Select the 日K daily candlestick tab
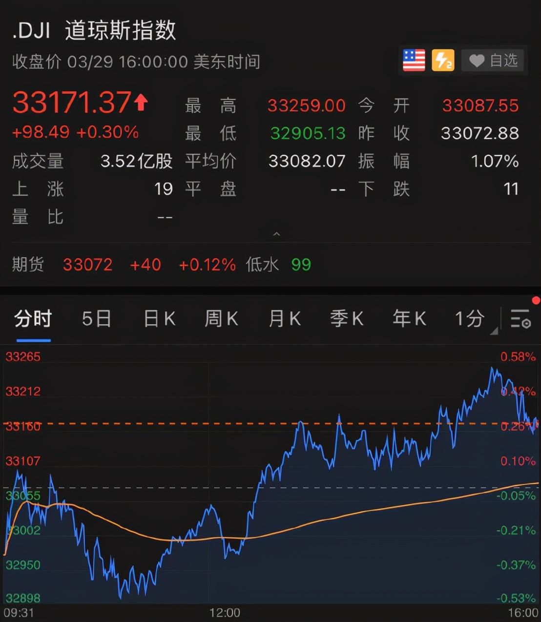Image resolution: width=541 pixels, height=622 pixels. [x=159, y=319]
